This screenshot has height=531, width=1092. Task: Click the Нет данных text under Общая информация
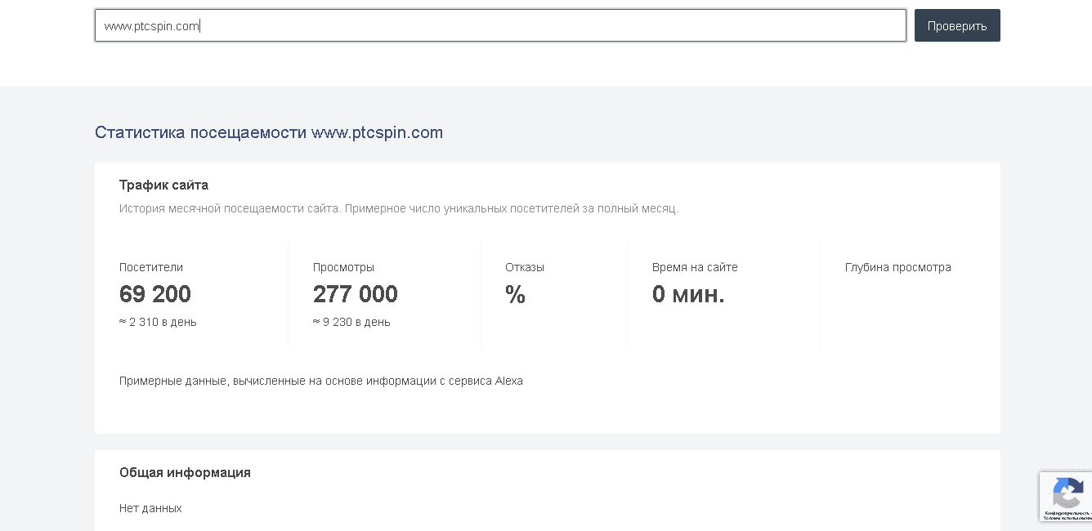[150, 507]
